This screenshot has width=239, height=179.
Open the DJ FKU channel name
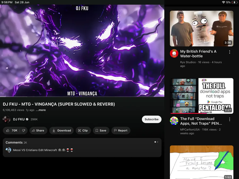click(19, 119)
